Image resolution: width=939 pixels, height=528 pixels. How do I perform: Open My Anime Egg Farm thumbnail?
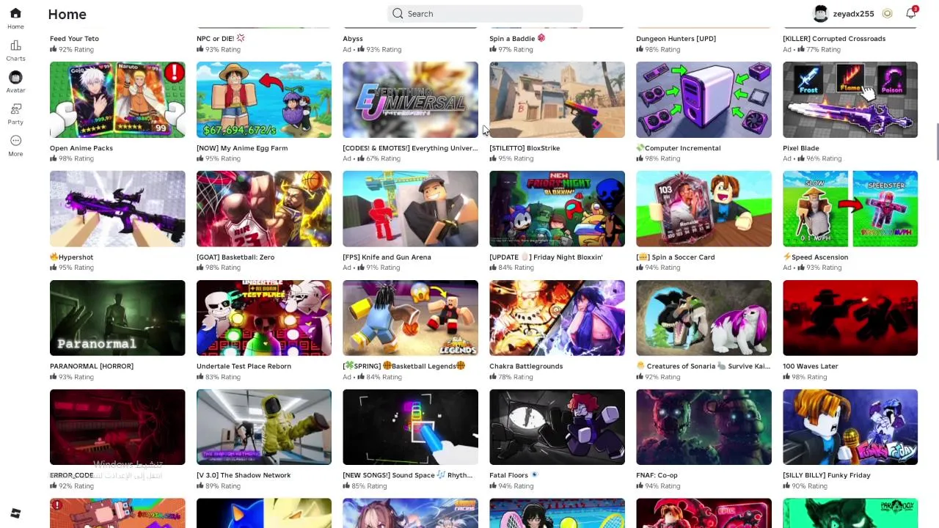coord(264,100)
